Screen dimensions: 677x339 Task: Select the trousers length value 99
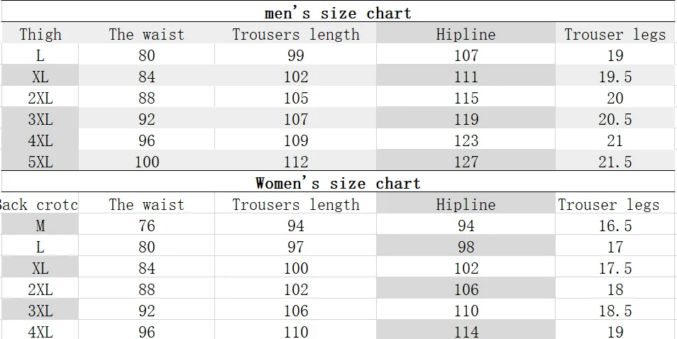click(x=296, y=55)
